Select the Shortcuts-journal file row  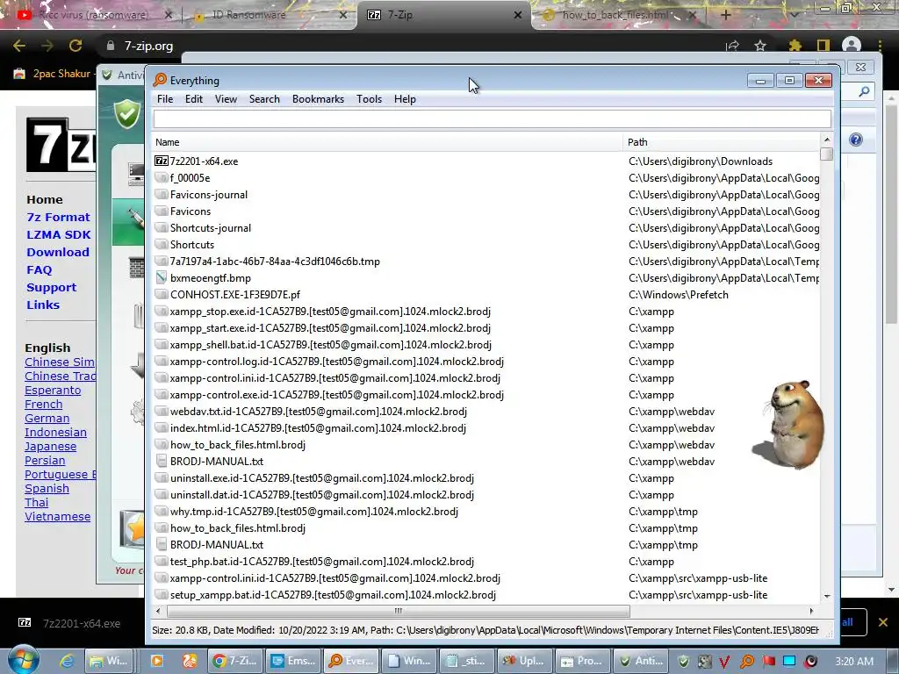pos(486,228)
